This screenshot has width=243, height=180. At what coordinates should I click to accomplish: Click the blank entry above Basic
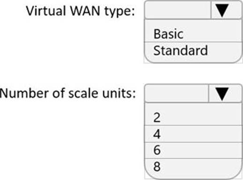[x=193, y=23]
